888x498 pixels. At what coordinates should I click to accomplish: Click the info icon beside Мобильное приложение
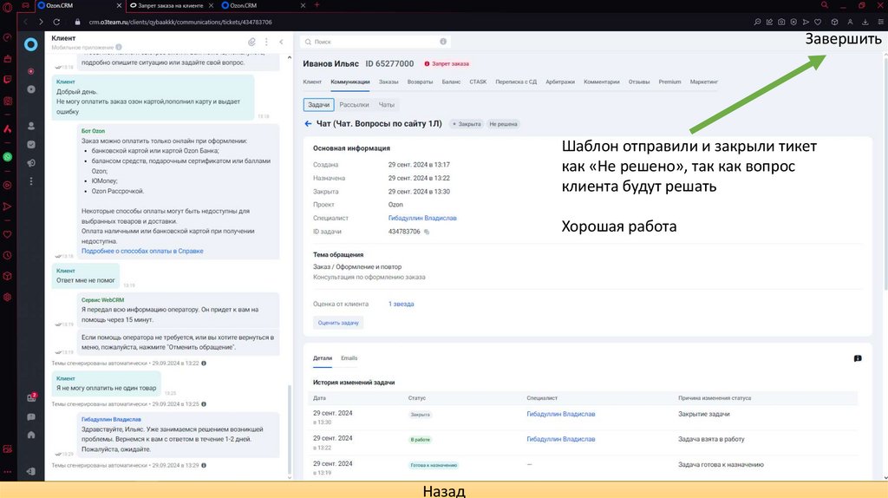tap(119, 47)
